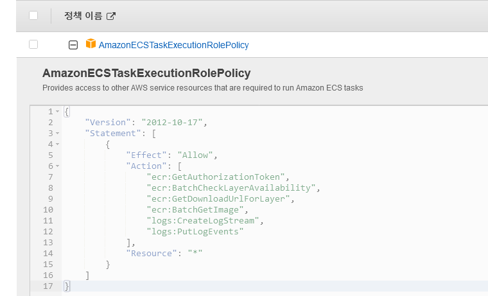Click the "2012-10-17" value

point(172,123)
